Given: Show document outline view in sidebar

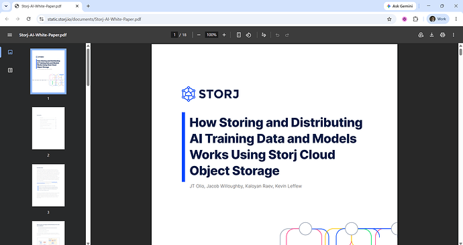Looking at the screenshot, I should (x=10, y=70).
